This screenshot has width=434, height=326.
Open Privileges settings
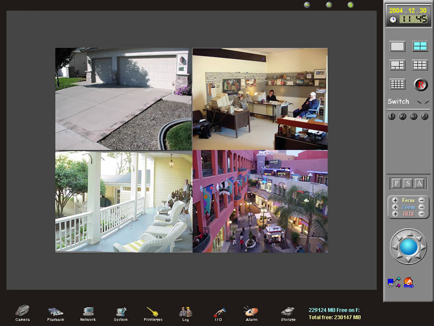(x=154, y=312)
